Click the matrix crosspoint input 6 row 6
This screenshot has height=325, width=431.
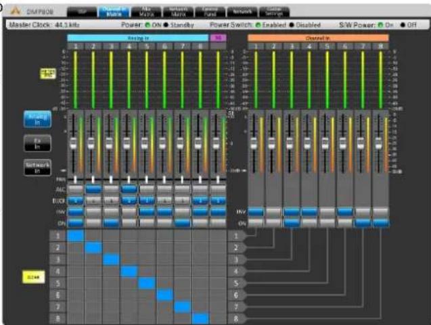click(164, 295)
